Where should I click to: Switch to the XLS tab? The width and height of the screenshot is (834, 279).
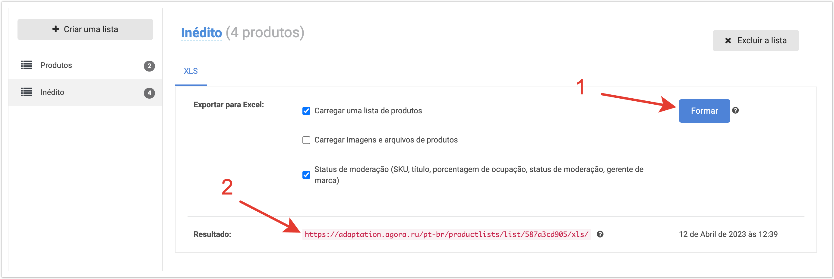[x=191, y=71]
